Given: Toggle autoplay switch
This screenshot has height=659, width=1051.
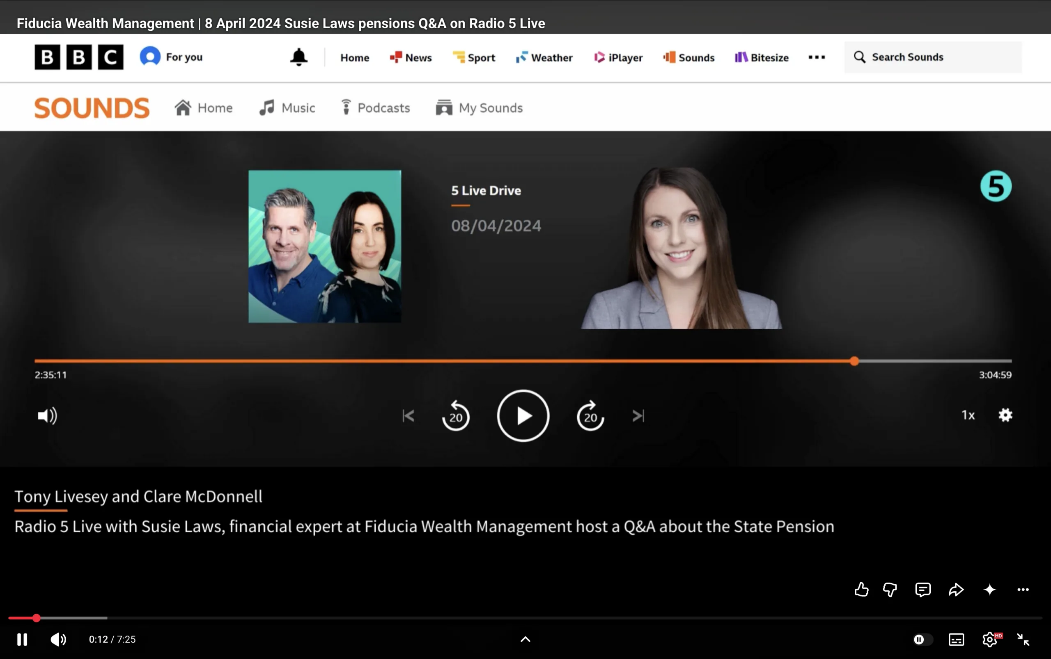Looking at the screenshot, I should click(923, 639).
